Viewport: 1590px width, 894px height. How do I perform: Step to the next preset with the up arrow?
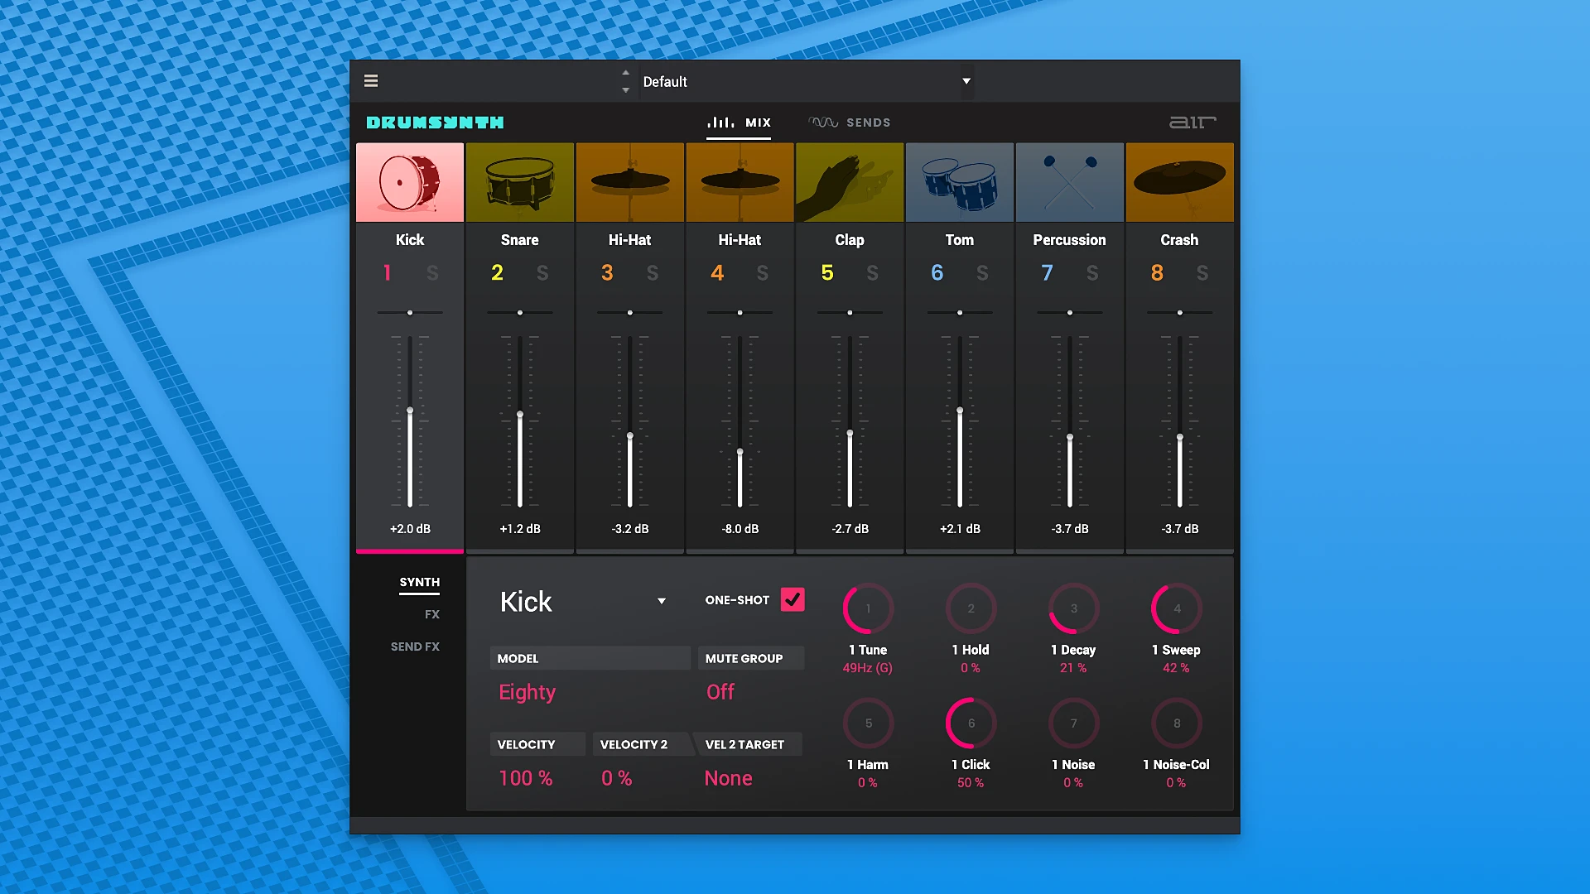(626, 74)
